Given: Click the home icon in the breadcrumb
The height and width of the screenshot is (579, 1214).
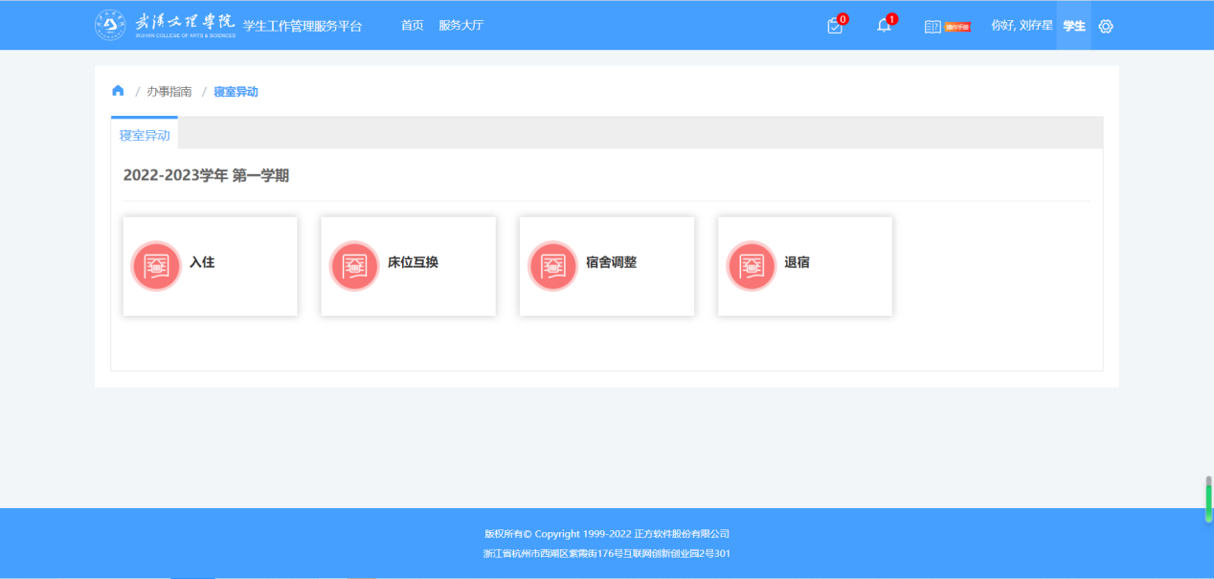Looking at the screenshot, I should [118, 91].
